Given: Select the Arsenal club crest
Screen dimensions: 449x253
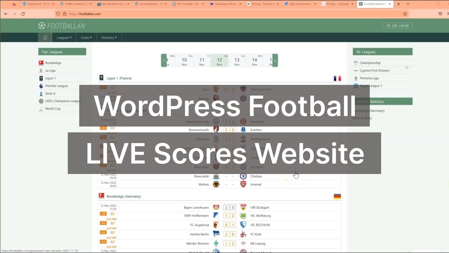Looking at the screenshot, I should [x=243, y=184].
